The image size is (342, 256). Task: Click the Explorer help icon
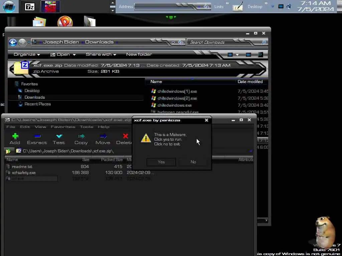260,55
